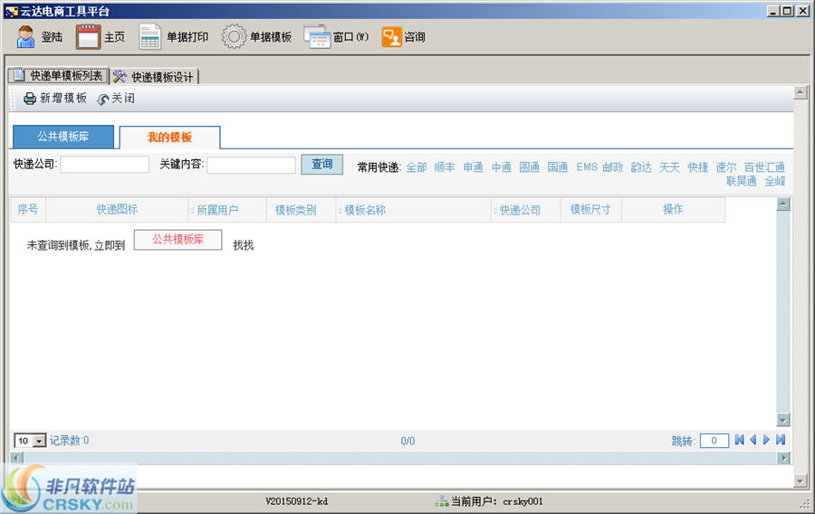Jump to first page arrow icon
Image resolution: width=815 pixels, height=514 pixels.
(739, 441)
